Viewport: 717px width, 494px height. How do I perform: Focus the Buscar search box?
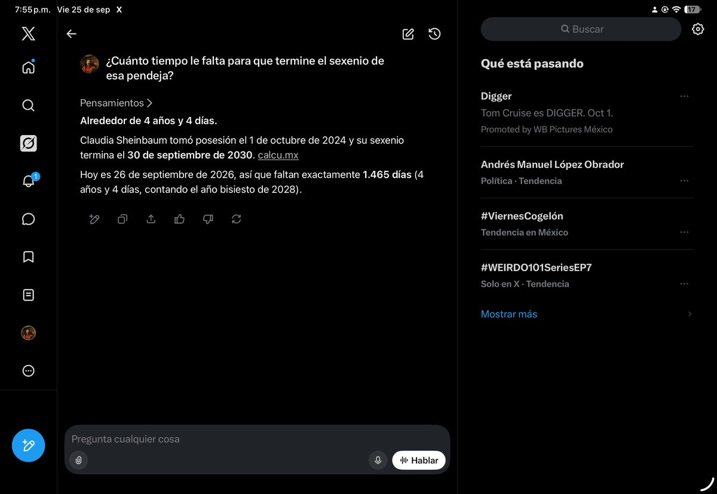pos(581,29)
